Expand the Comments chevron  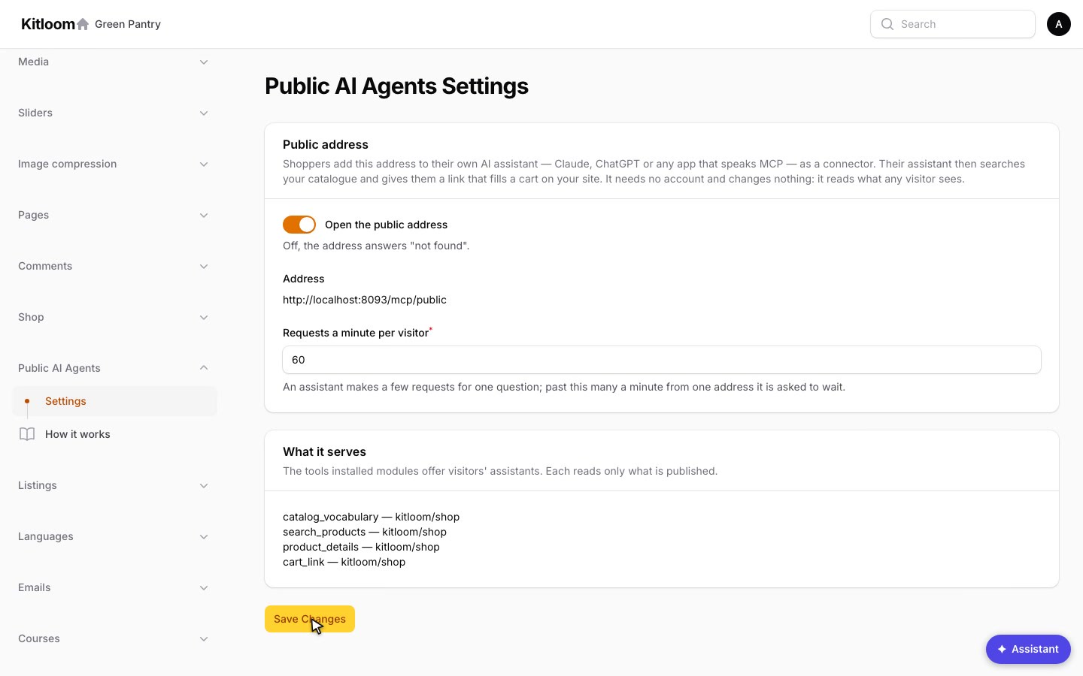pos(204,267)
